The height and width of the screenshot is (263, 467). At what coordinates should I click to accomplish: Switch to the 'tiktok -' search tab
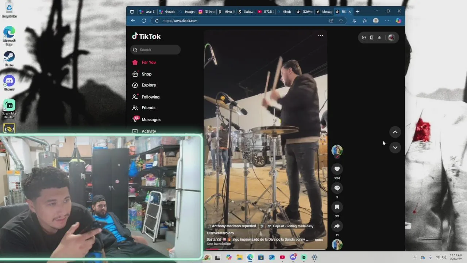(x=285, y=12)
